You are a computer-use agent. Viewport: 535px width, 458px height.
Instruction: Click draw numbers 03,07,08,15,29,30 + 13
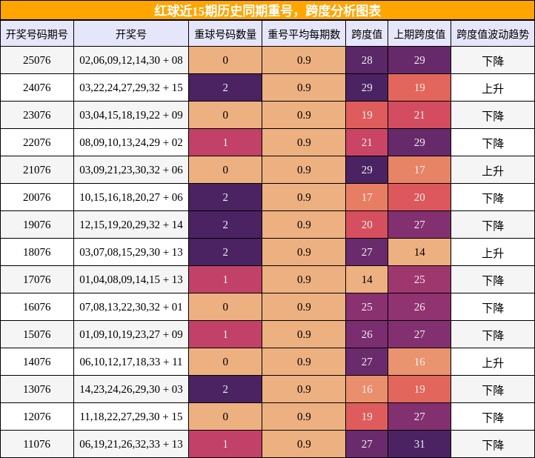click(131, 252)
